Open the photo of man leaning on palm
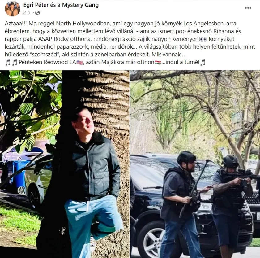 click(x=65, y=164)
